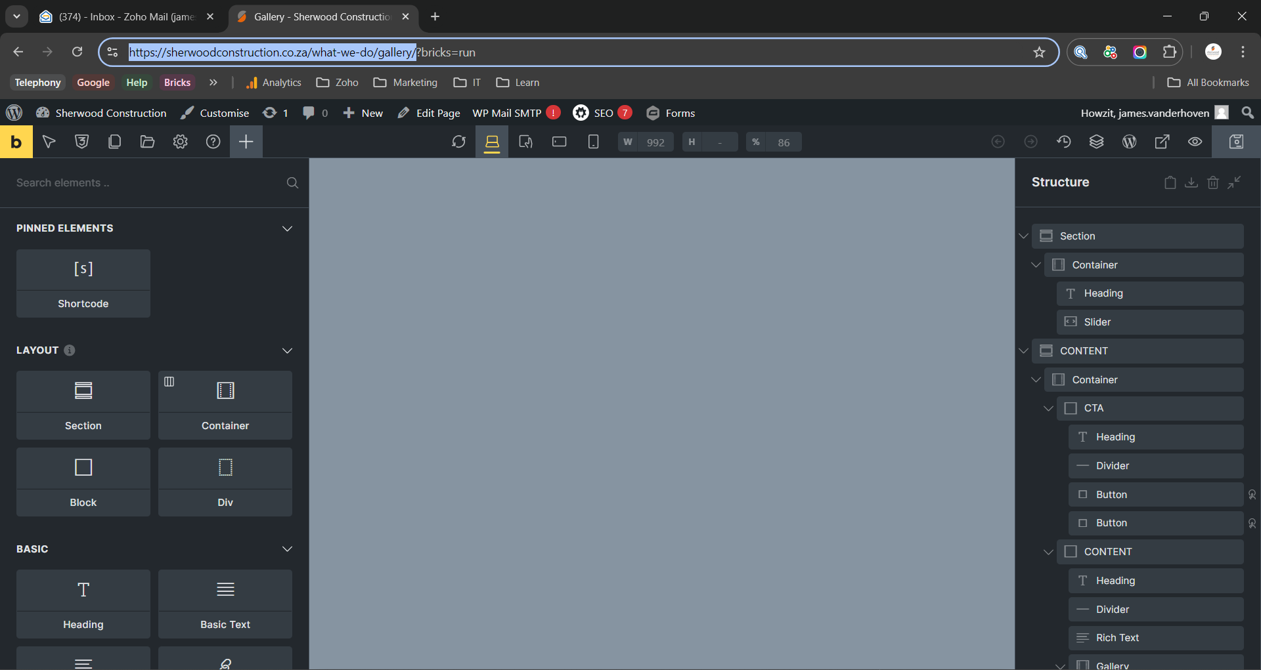
Task: Click the add element plus button
Action: tap(246, 142)
